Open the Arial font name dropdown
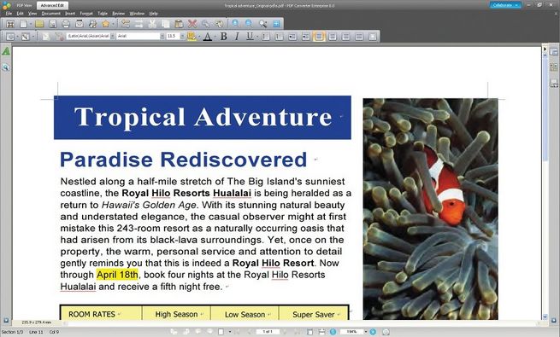 [x=162, y=36]
